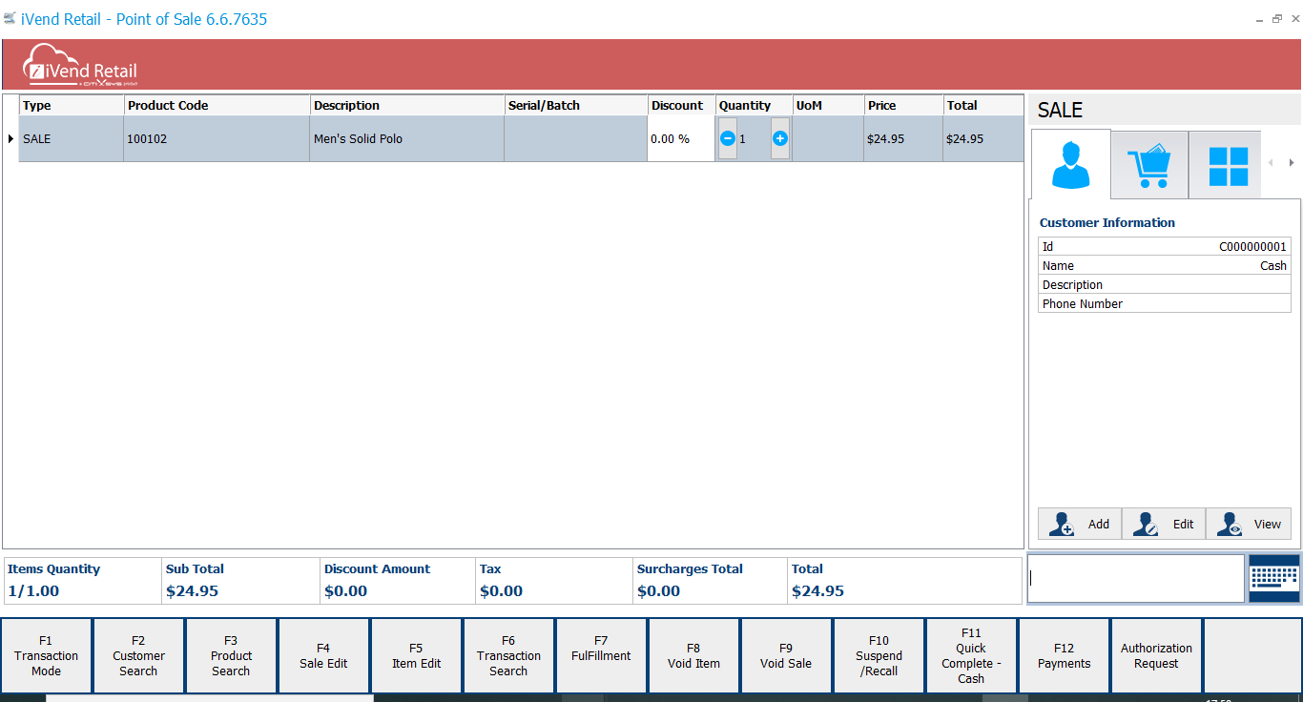
Task: Click the Discount column header
Action: click(x=681, y=106)
